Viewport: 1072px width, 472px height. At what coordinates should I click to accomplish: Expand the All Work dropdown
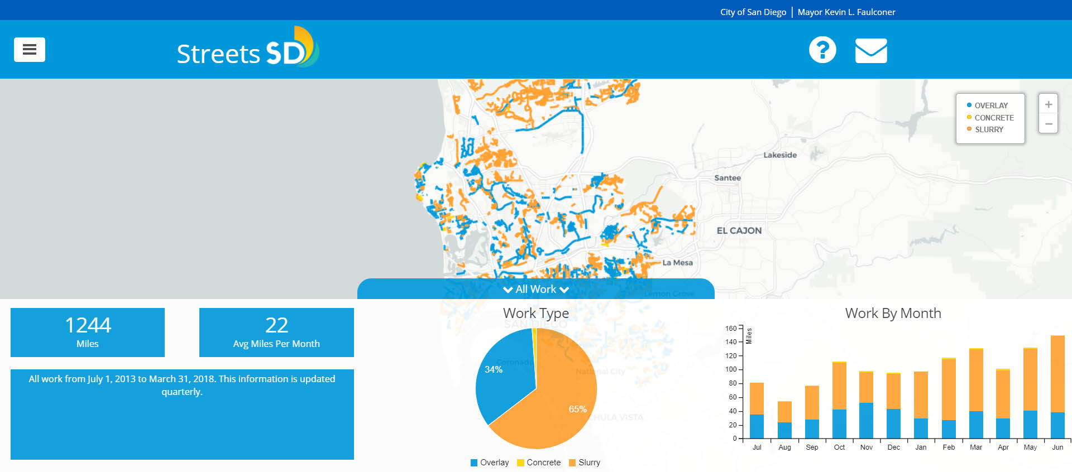(536, 289)
